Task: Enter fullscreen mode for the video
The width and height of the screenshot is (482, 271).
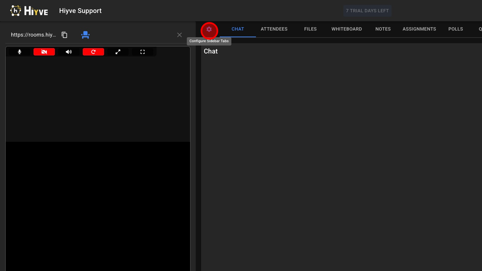Action: click(143, 52)
